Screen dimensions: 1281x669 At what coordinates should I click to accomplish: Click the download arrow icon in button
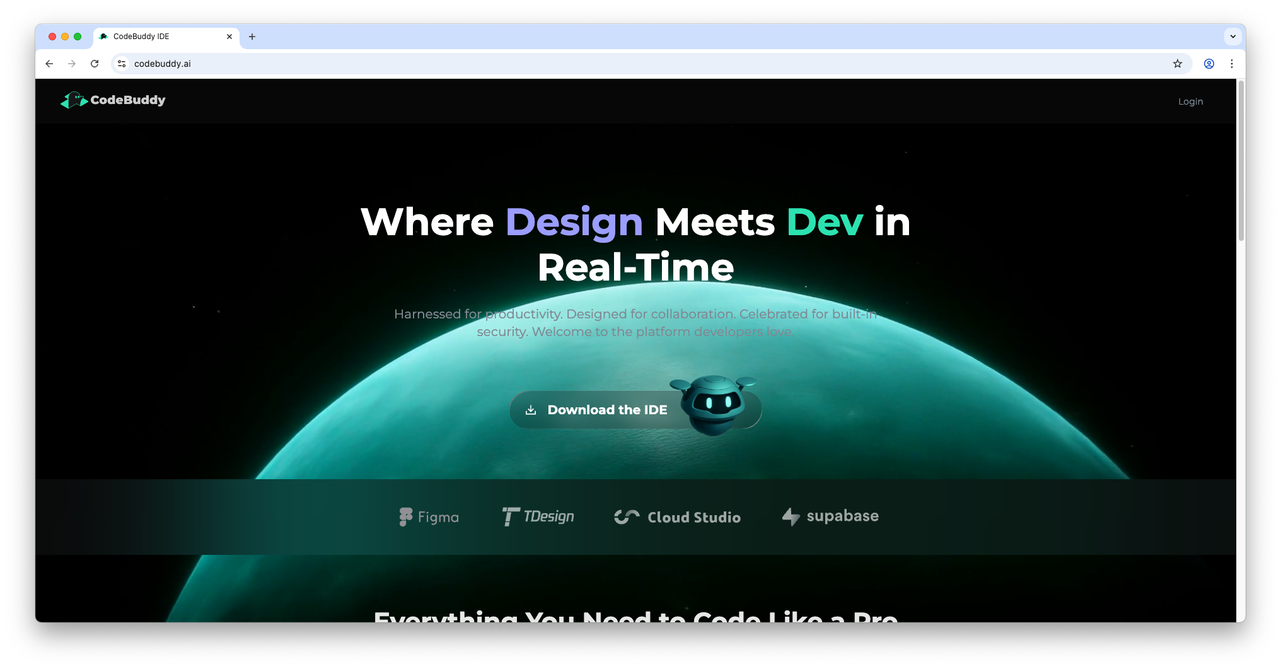(x=531, y=410)
